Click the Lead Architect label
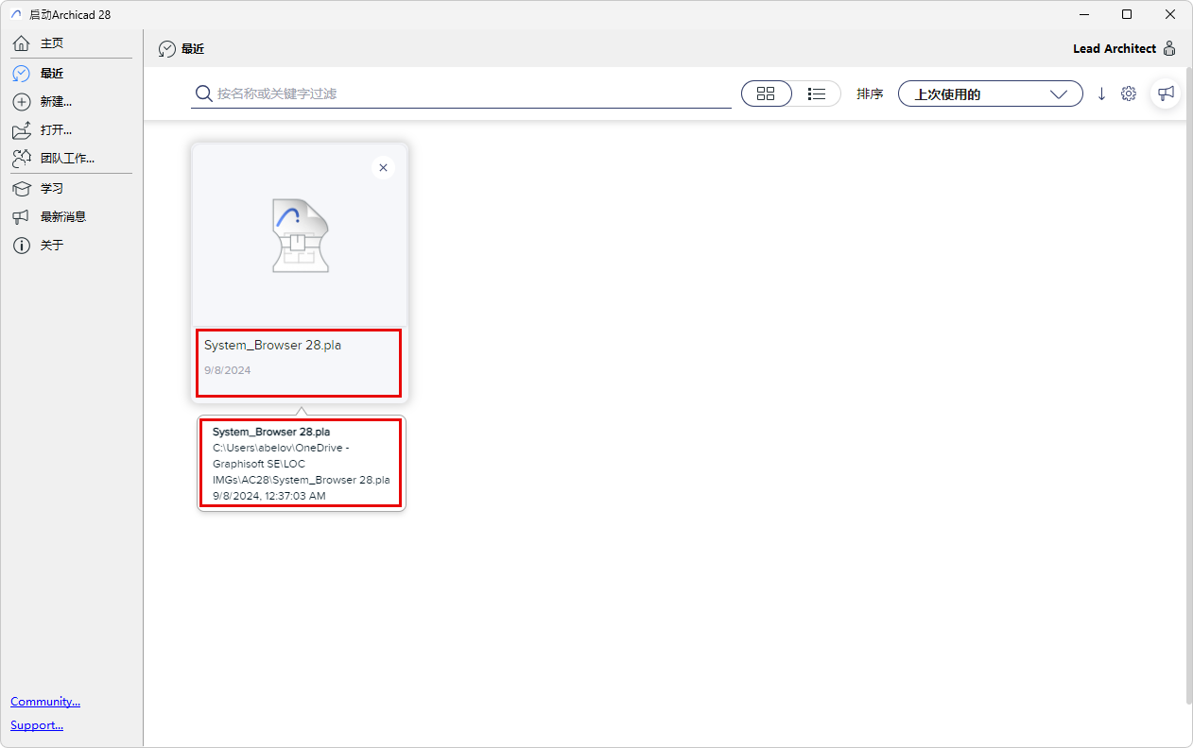The height and width of the screenshot is (748, 1193). [1115, 48]
